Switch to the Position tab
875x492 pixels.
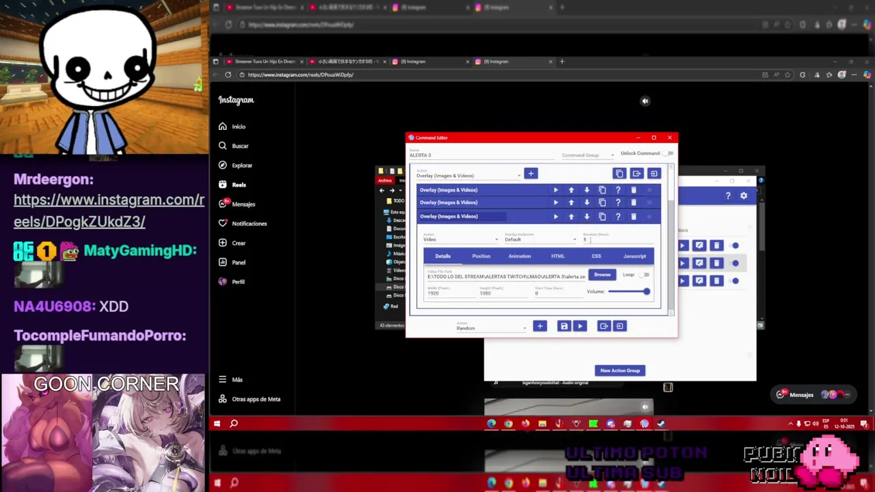click(x=481, y=256)
